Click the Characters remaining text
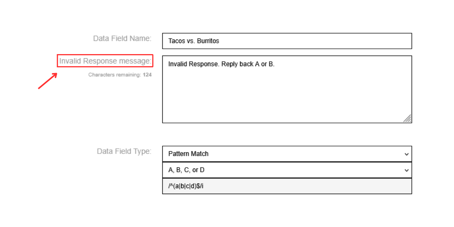Image resolution: width=454 pixels, height=227 pixels. pyautogui.click(x=115, y=75)
